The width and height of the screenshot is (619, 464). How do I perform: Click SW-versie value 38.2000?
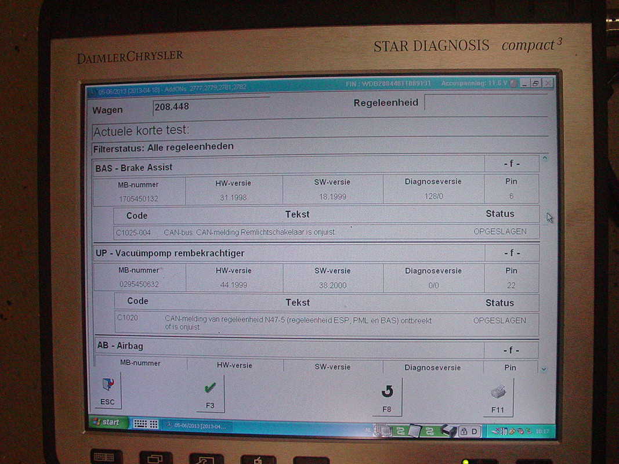[x=333, y=285]
